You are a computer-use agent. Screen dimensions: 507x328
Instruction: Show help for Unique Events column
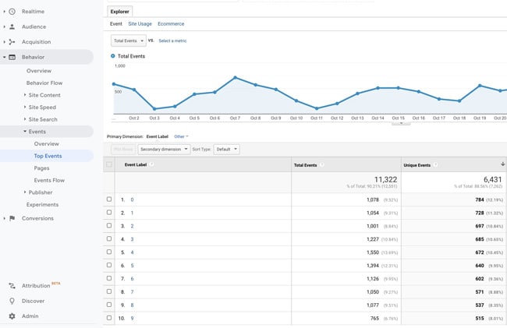tap(435, 165)
